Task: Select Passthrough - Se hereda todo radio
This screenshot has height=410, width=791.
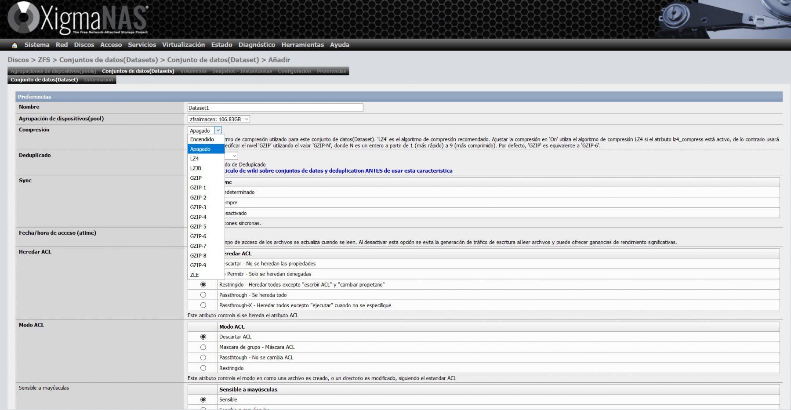Action: (x=203, y=295)
